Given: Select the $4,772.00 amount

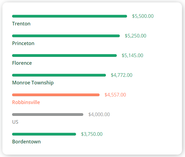Looking at the screenshot, I should point(122,75).
